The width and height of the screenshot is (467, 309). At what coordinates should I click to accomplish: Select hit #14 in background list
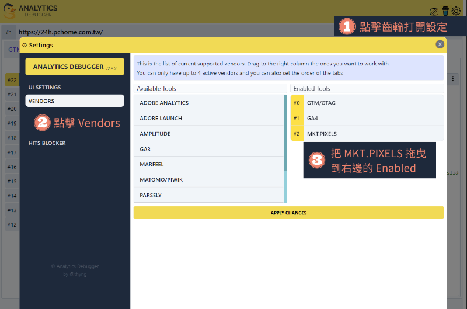pos(12,196)
